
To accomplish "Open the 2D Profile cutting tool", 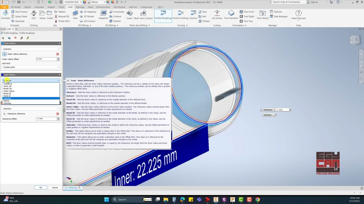I will coord(217,15).
